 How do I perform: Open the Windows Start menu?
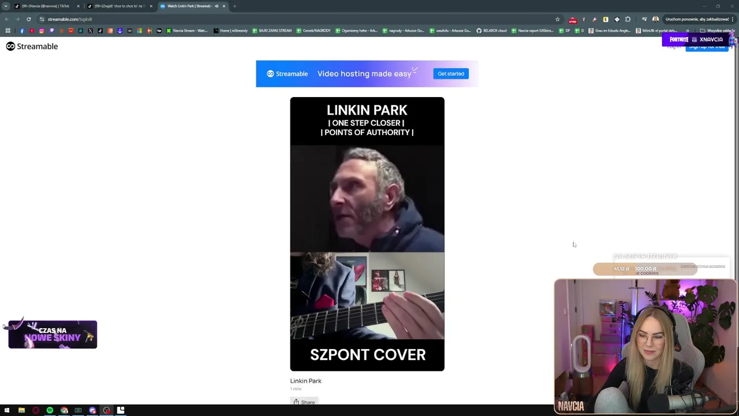coord(7,410)
